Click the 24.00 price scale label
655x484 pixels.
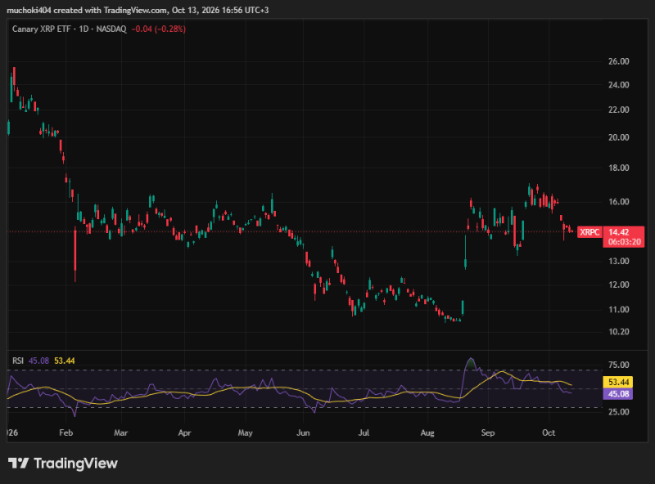coord(619,85)
